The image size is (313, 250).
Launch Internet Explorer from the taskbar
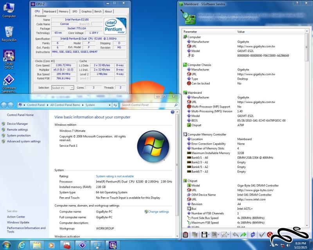click(22, 245)
